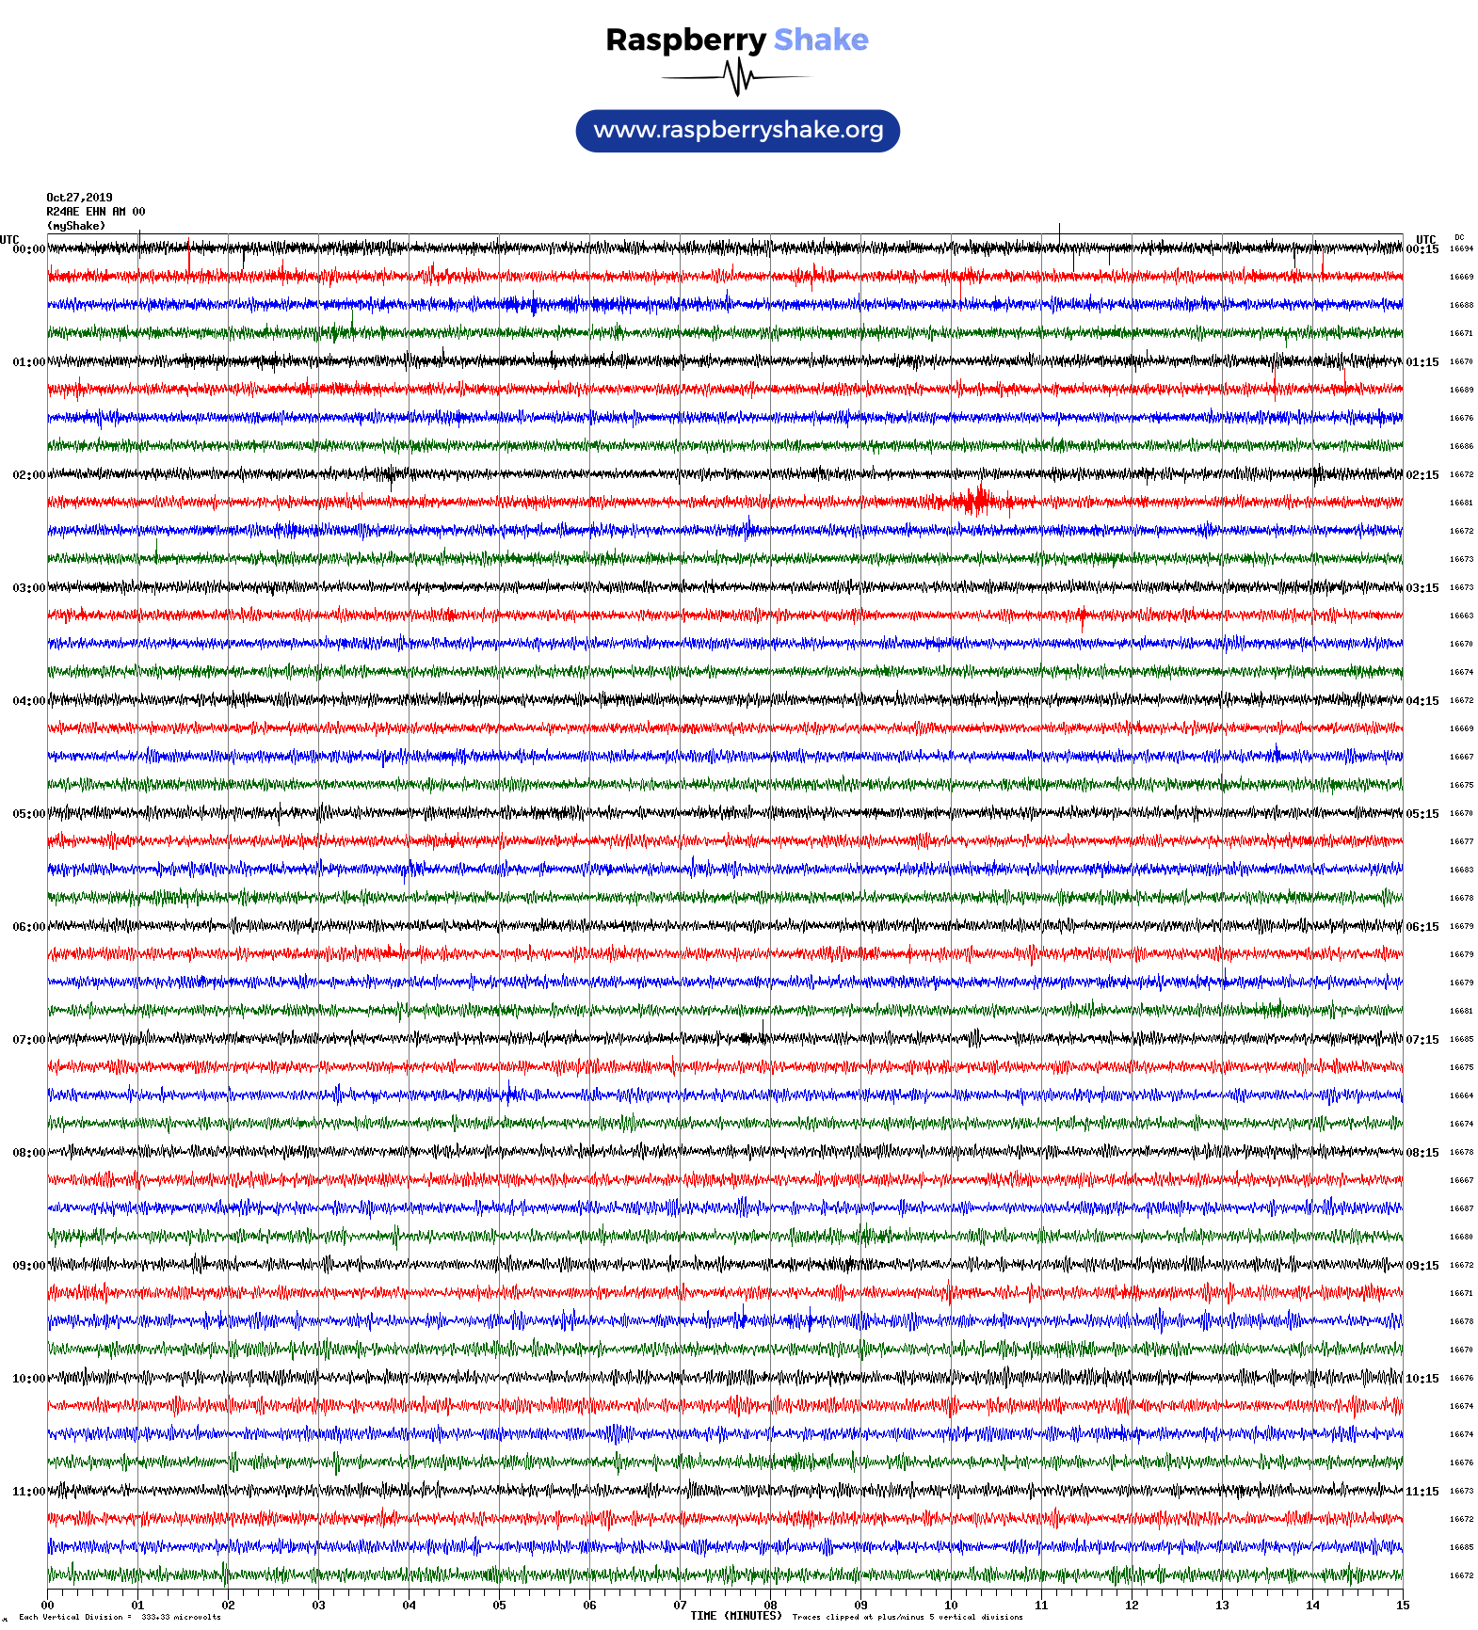Click the 06:15 end-time label
The width and height of the screenshot is (1478, 1630).
click(1422, 927)
